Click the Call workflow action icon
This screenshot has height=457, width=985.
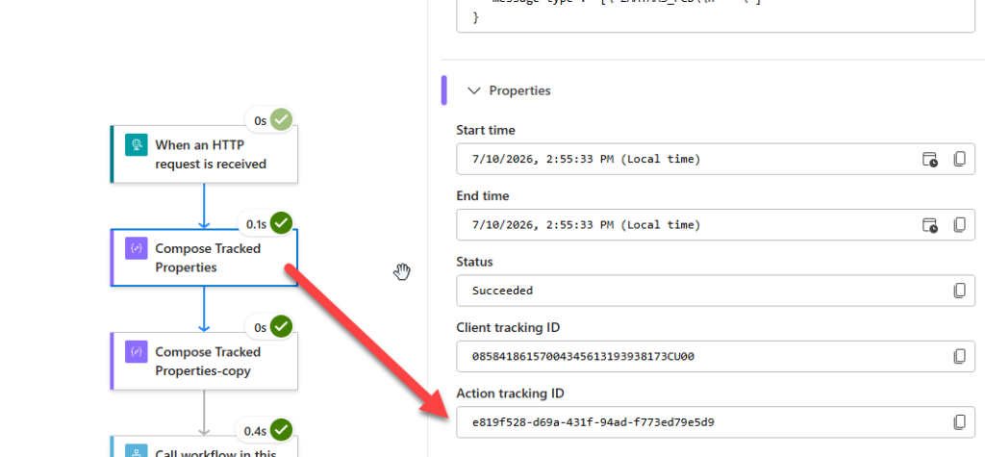coord(136,450)
